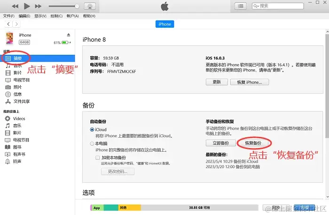
Task: Click the 同步 button
Action: click(x=276, y=208)
